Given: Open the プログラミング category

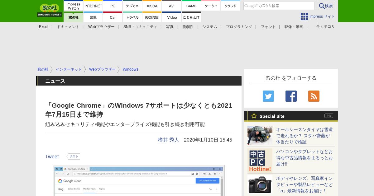Looking at the screenshot, I should (x=239, y=27).
